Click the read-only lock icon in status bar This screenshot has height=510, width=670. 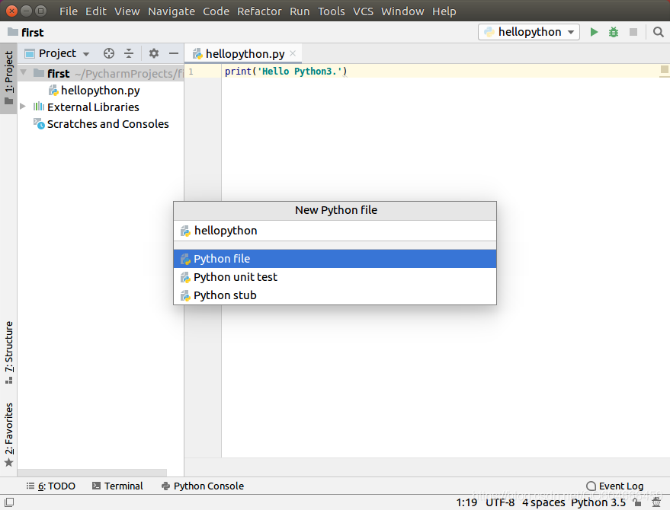pyautogui.click(x=637, y=502)
